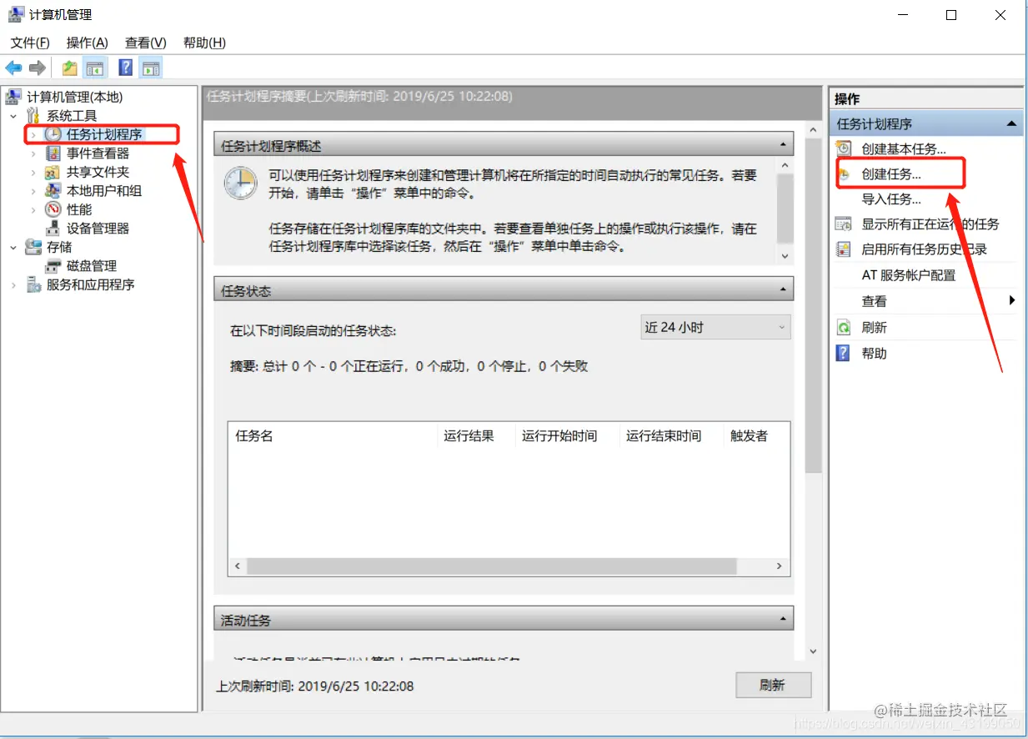Click the 设备管理器 icon
This screenshot has height=739, width=1028.
click(x=53, y=229)
